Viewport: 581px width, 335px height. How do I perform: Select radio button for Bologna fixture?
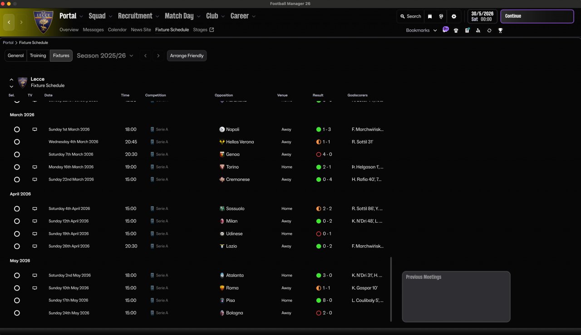(17, 313)
